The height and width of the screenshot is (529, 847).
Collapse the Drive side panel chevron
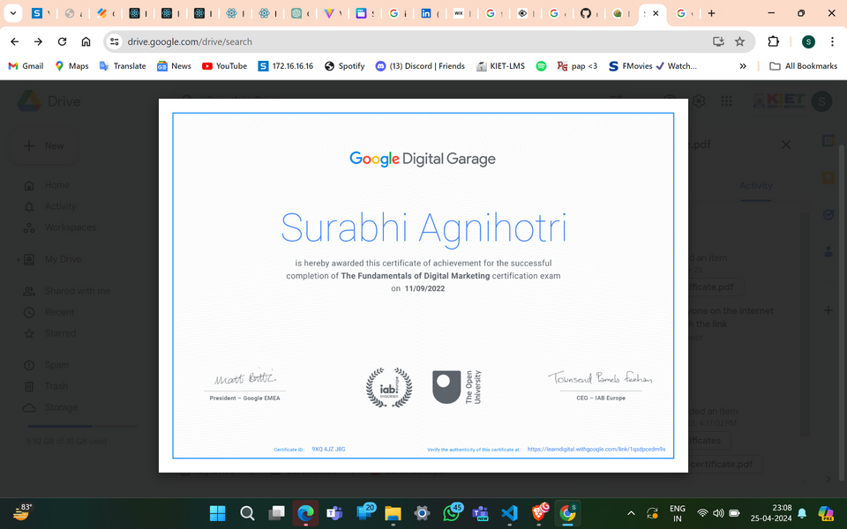828,479
